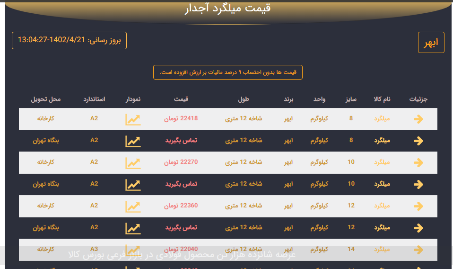The image size is (453, 269).
Task: Click تماس بگیرید in the size 8 row
Action: click(181, 141)
